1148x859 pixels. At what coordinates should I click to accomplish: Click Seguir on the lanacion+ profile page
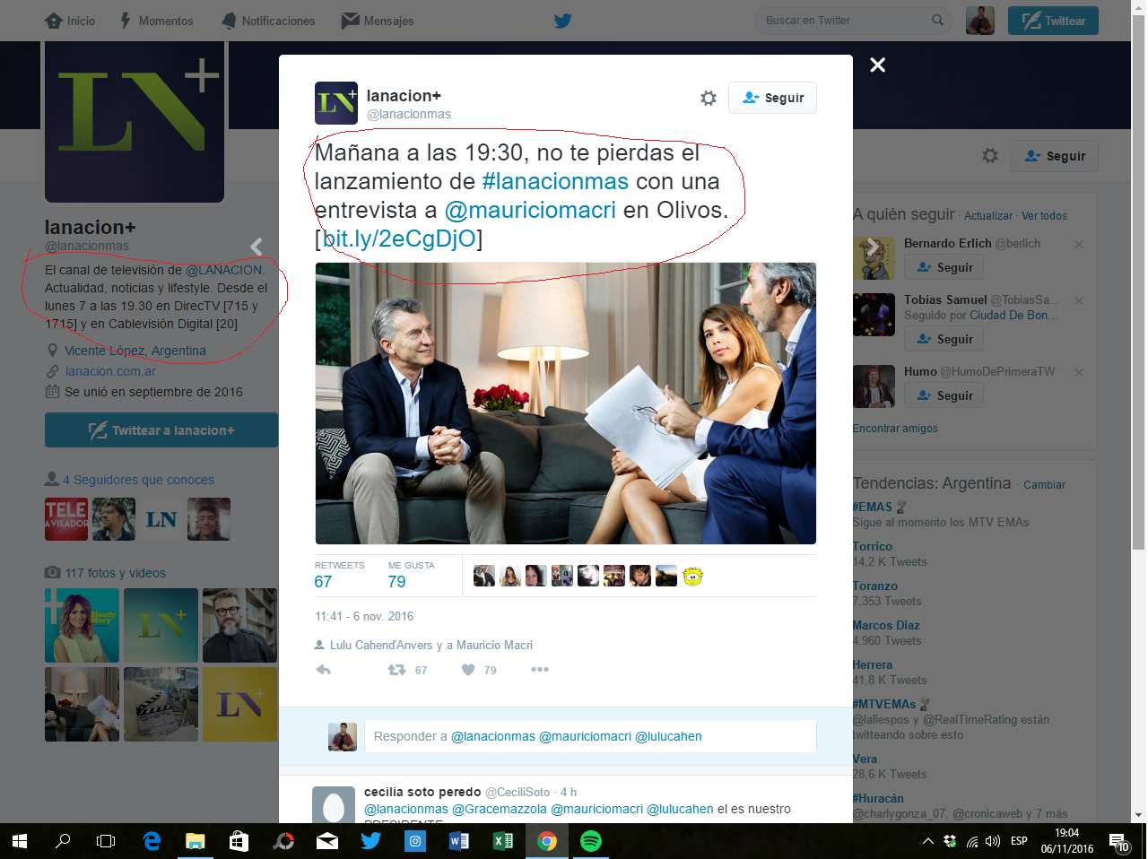pyautogui.click(x=1054, y=155)
